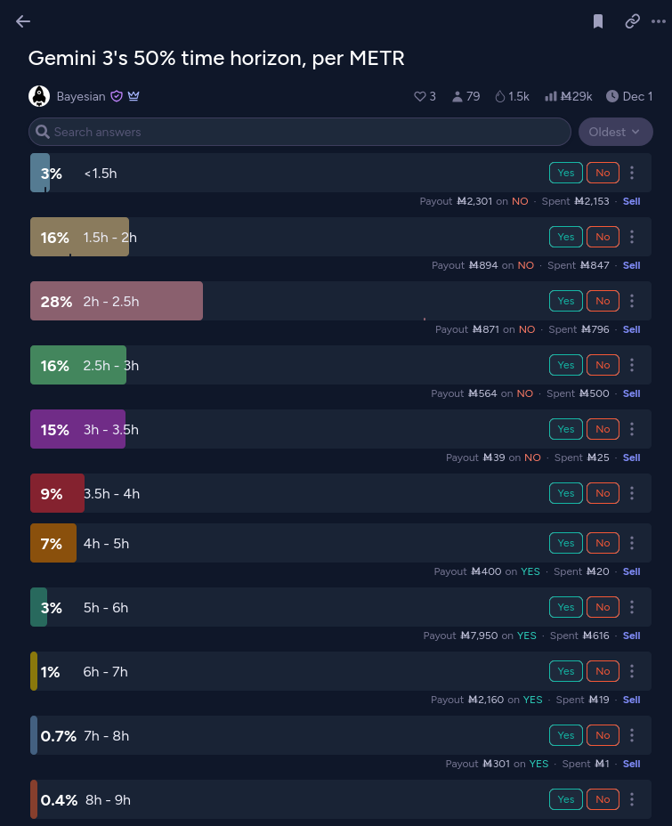The image size is (672, 826).
Task: View traders count icon showing 79
Action: (x=457, y=96)
